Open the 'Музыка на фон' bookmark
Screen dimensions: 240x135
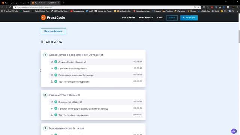[x=77, y=11]
